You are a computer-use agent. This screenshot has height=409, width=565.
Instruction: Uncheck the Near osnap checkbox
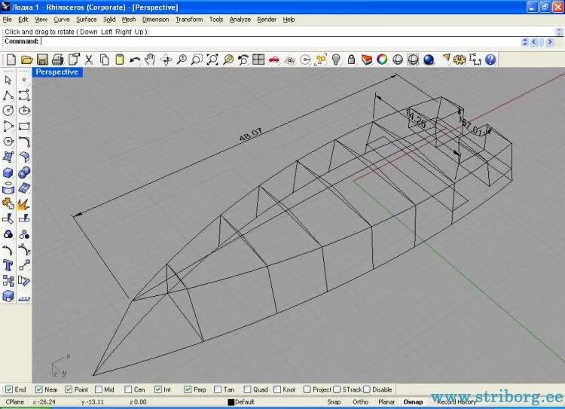click(39, 389)
